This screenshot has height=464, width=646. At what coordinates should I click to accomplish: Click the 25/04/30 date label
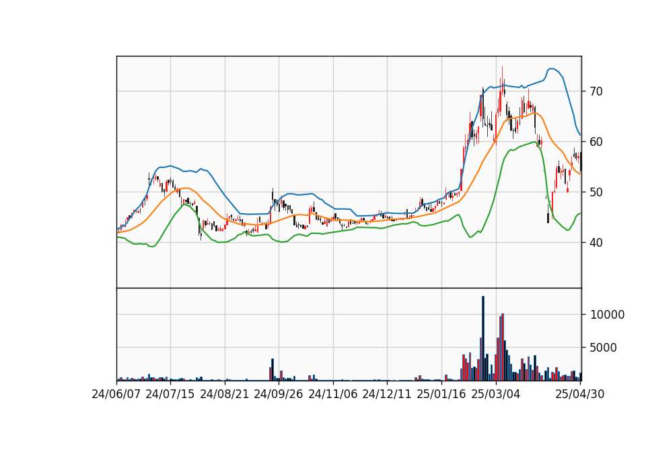coord(580,394)
